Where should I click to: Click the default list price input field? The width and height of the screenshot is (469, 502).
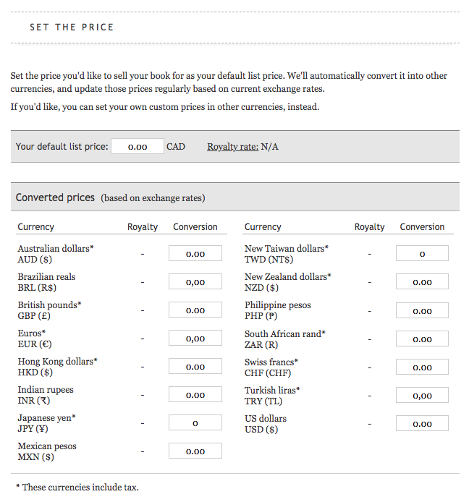[138, 147]
